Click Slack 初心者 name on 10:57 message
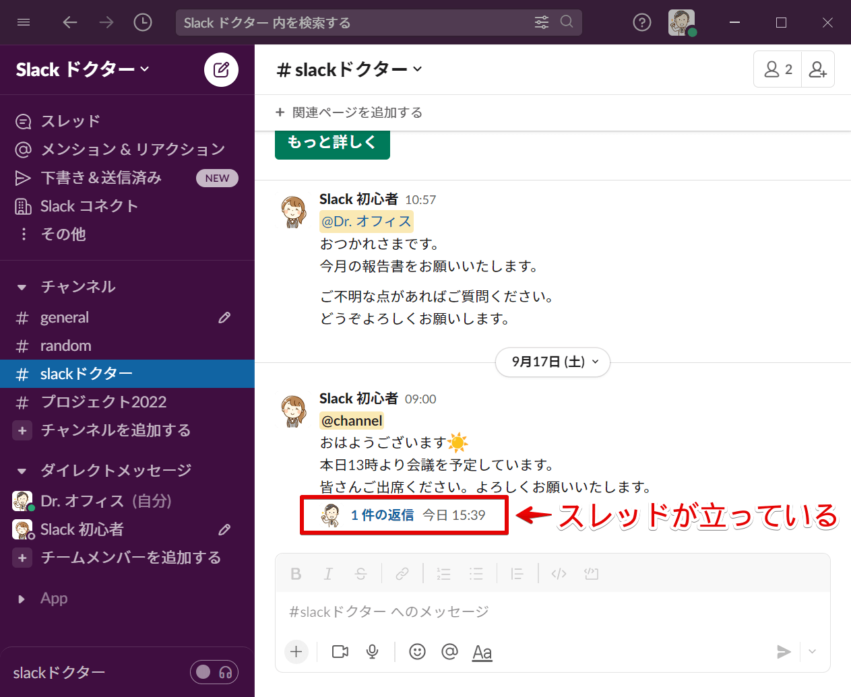Image resolution: width=851 pixels, height=697 pixels. pos(358,199)
